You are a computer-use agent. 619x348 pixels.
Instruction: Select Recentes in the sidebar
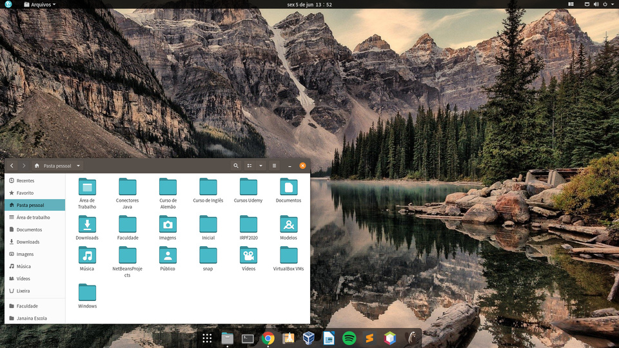(25, 180)
